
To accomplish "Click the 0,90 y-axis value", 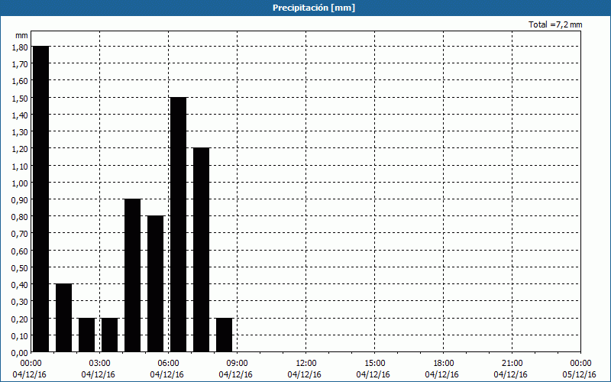I will [x=20, y=200].
